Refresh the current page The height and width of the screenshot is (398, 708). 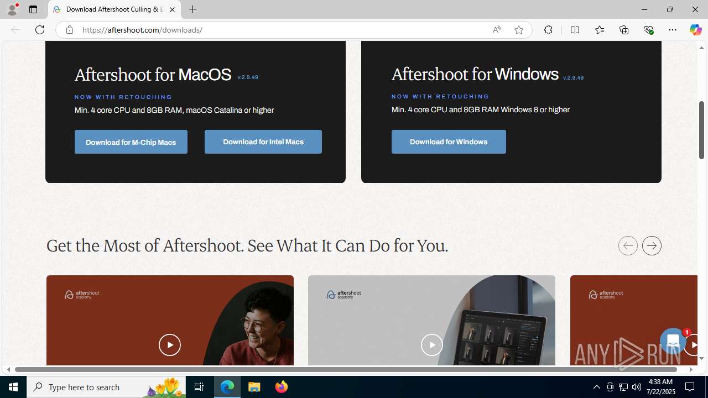[40, 30]
